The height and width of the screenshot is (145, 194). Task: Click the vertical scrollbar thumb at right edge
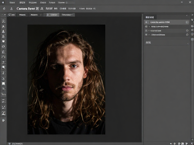tap(192, 39)
